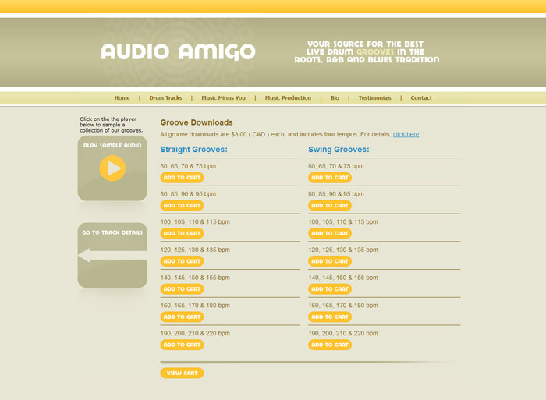Click the Audio Amigo logo

[x=179, y=51]
